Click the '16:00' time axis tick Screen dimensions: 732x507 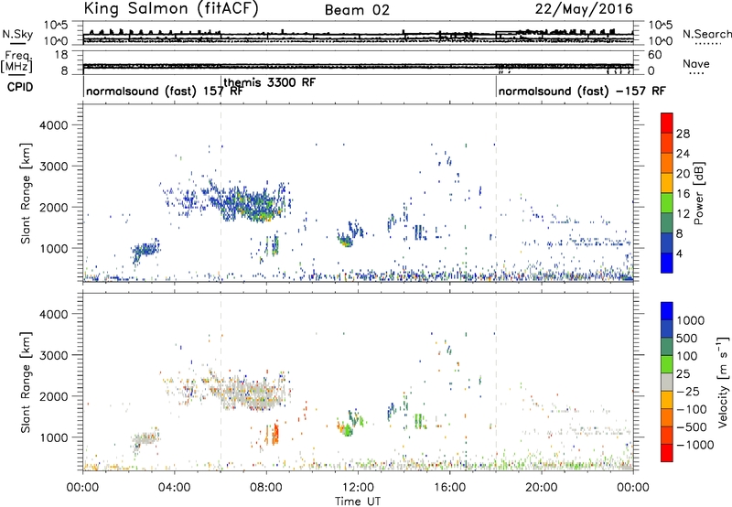click(x=449, y=488)
